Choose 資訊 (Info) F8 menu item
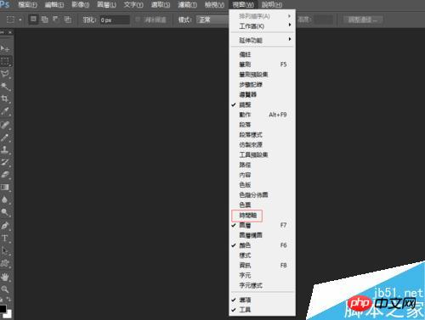The width and height of the screenshot is (425, 320). pos(262,266)
